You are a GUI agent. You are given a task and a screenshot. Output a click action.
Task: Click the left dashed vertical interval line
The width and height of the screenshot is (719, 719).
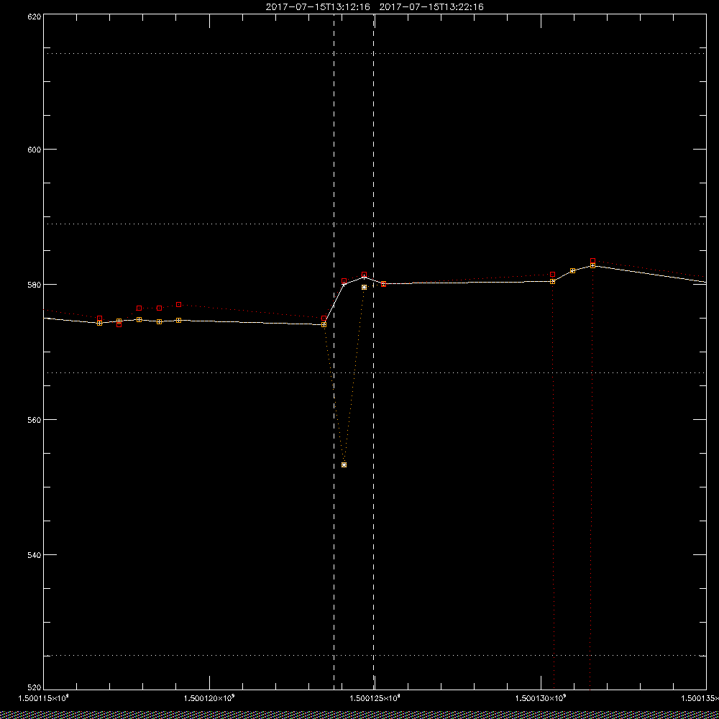click(334, 351)
